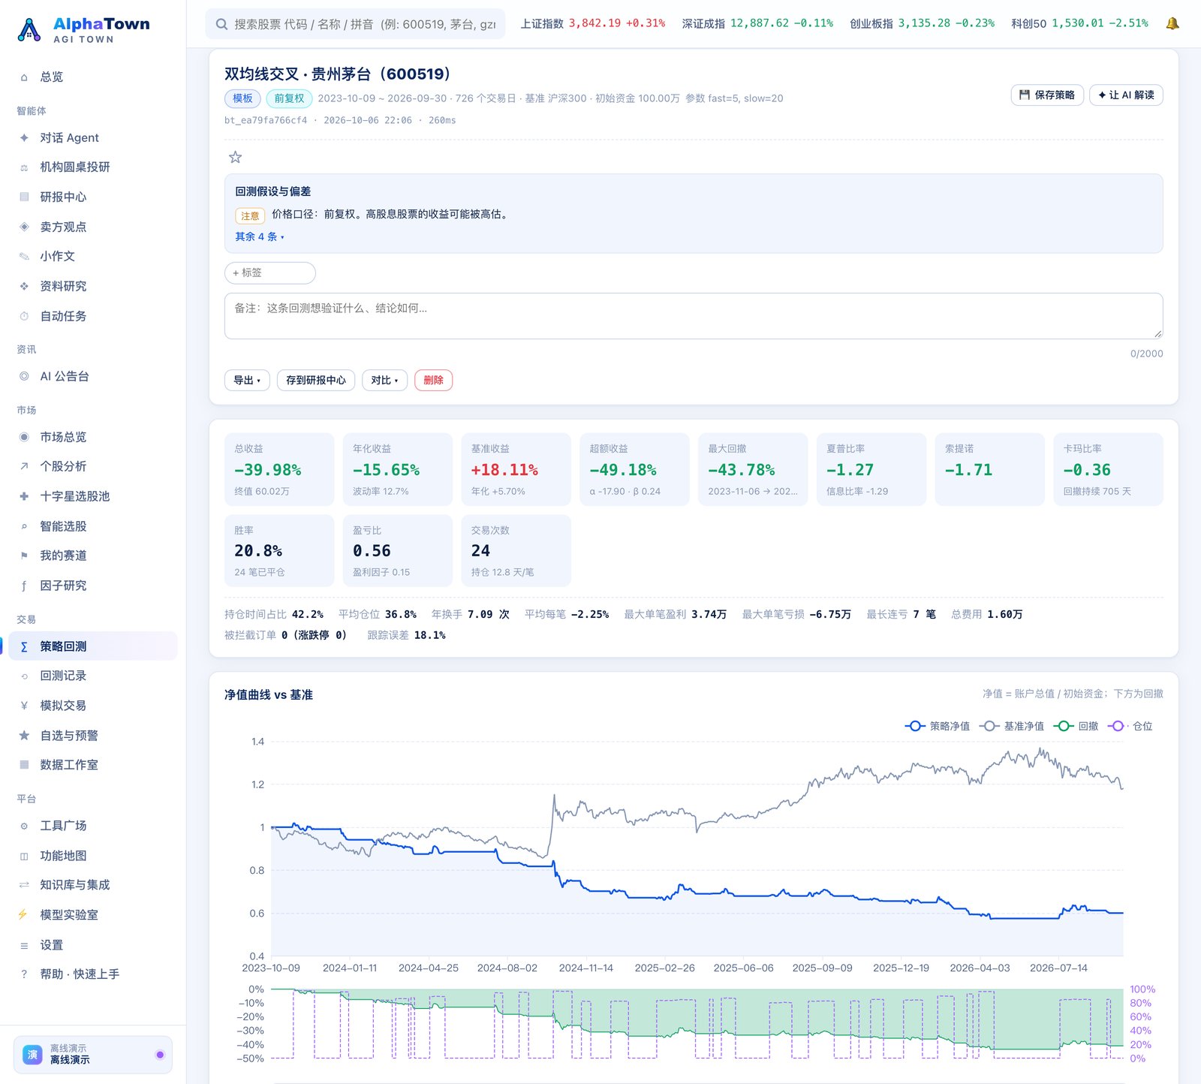Open the 导出 dropdown
The image size is (1201, 1084).
coord(247,380)
